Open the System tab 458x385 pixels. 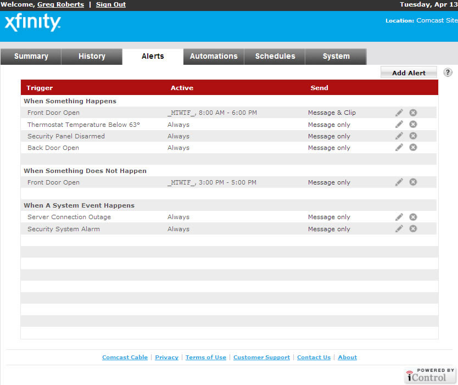coord(336,56)
